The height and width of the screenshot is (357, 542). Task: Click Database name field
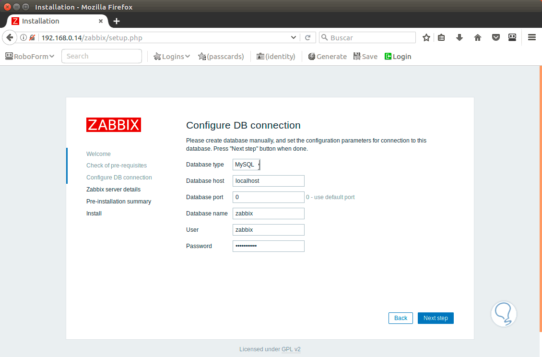[269, 214]
